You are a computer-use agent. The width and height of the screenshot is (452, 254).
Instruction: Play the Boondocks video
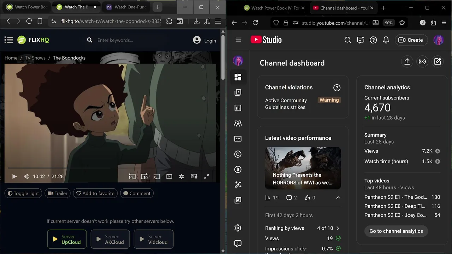14,176
